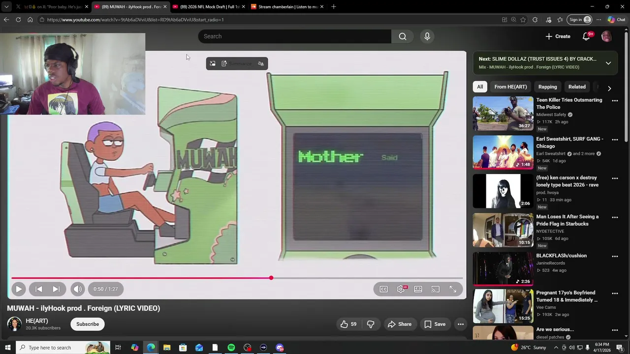The image size is (630, 354).
Task: Open browser extensions puzzle icon
Action: [x=535, y=20]
